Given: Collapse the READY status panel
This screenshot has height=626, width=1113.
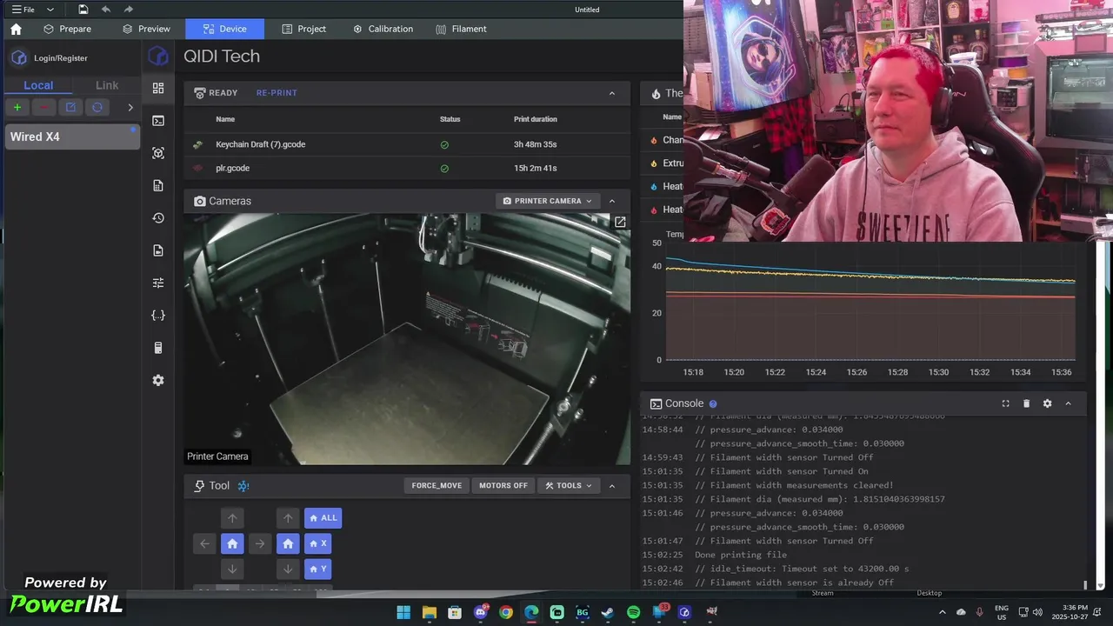Looking at the screenshot, I should pyautogui.click(x=612, y=93).
